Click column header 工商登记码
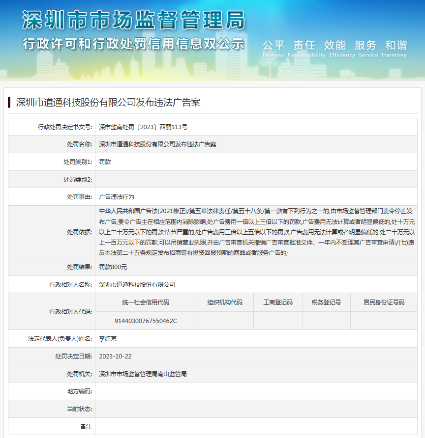 point(278,302)
